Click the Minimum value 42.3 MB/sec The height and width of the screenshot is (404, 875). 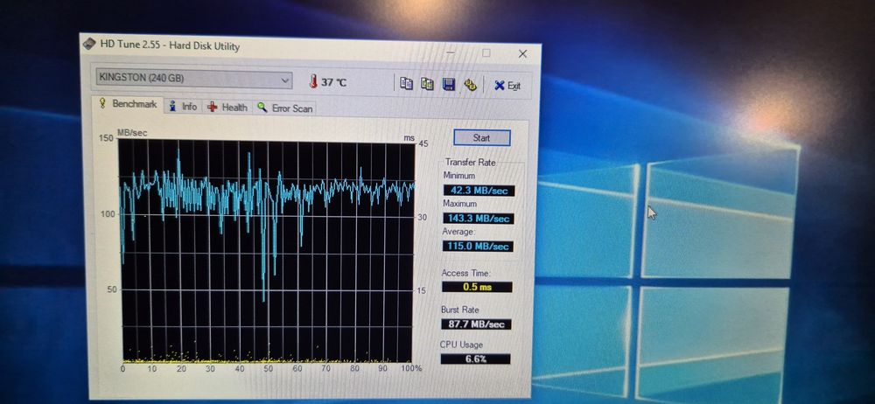(x=479, y=191)
